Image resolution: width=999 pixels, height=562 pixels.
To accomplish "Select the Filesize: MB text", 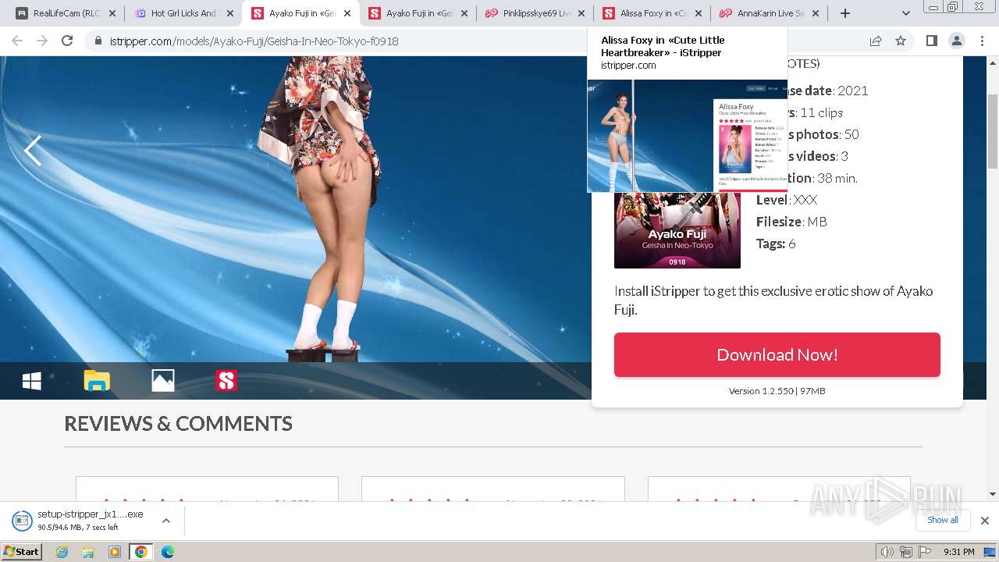I will (791, 222).
